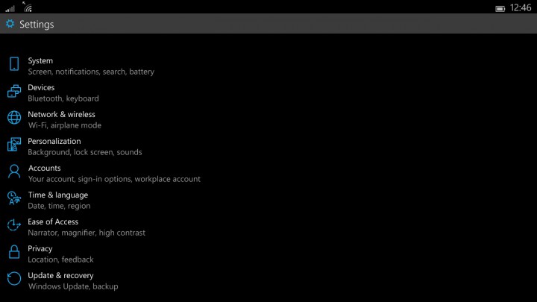Click the System phone icon
The width and height of the screenshot is (537, 302).
14,64
